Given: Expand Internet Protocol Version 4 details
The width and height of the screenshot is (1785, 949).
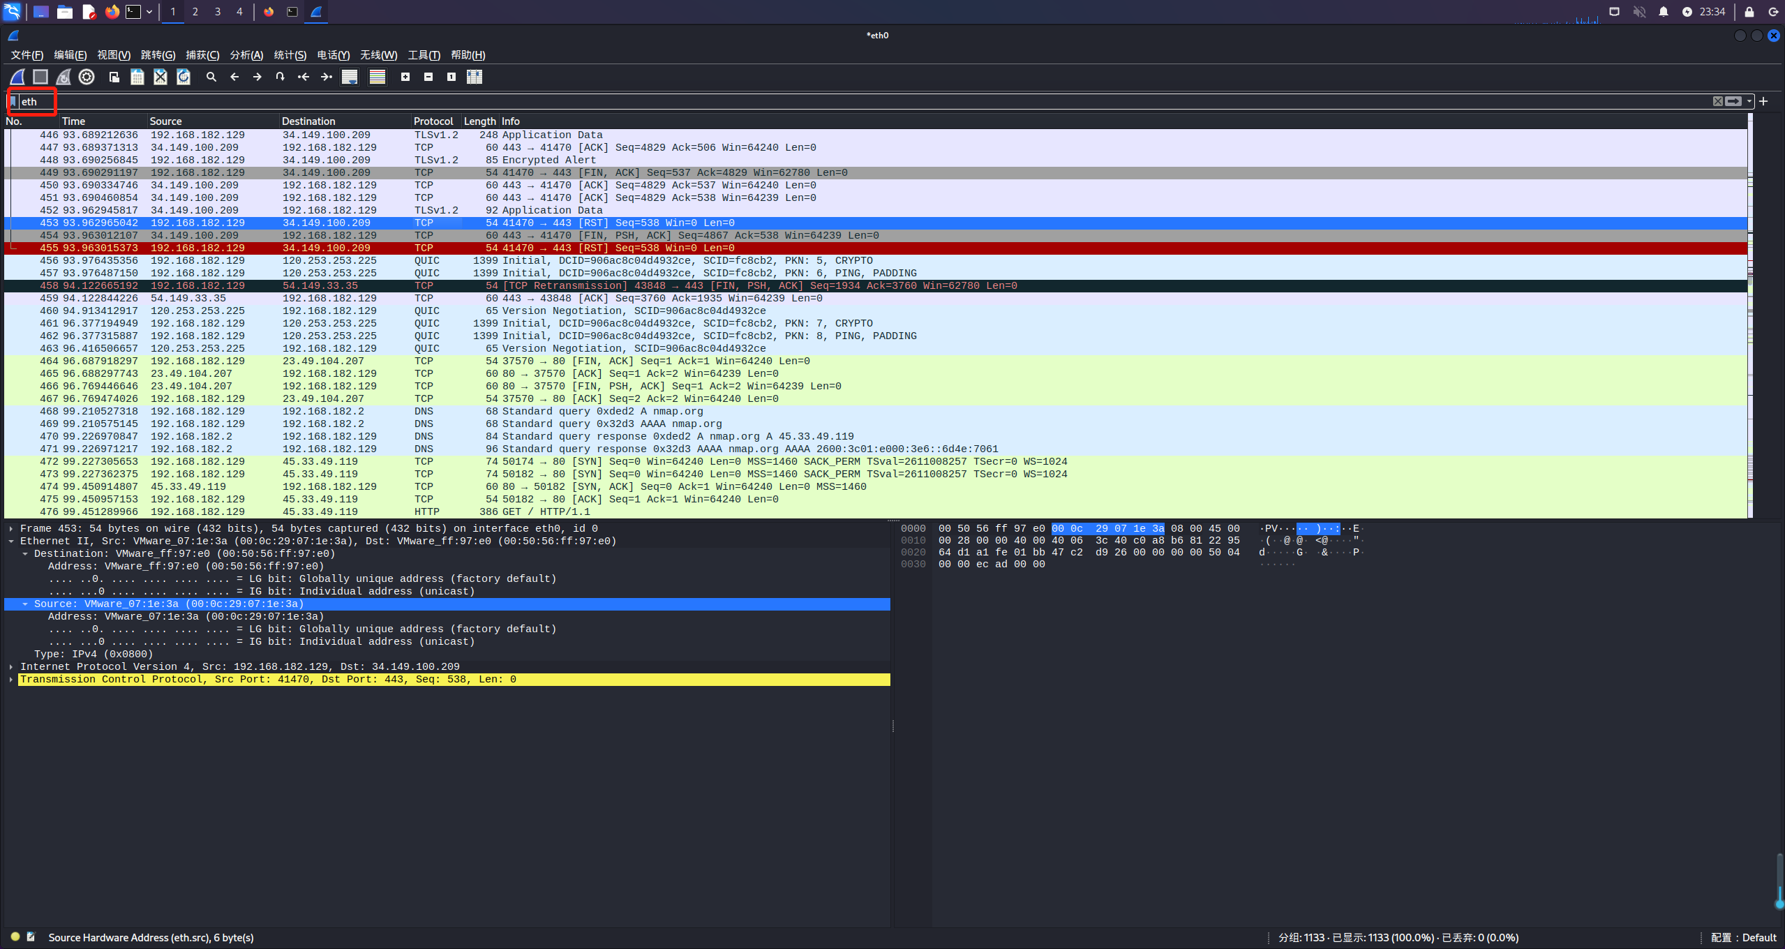Looking at the screenshot, I should (11, 667).
